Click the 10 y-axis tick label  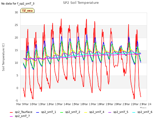tap(16, 63)
